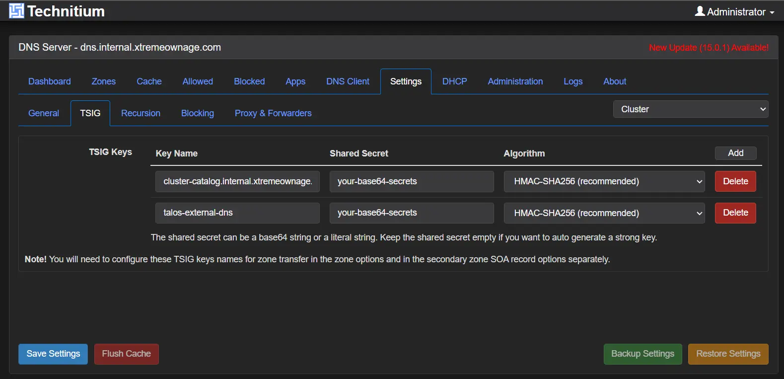Click Add to create a TSIG key

(x=735, y=153)
